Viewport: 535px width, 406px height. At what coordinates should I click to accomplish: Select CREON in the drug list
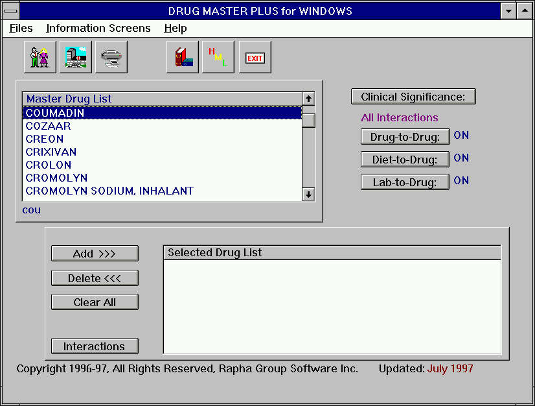tap(162, 139)
